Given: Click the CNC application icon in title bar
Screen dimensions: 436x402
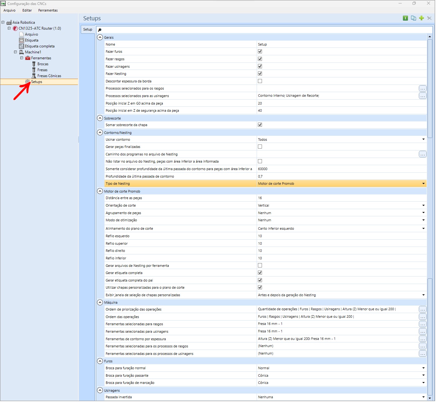Looking at the screenshot, I should click(x=3, y=3).
